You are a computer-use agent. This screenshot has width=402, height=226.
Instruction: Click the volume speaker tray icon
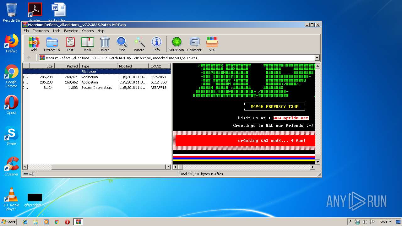pyautogui.click(x=365, y=222)
